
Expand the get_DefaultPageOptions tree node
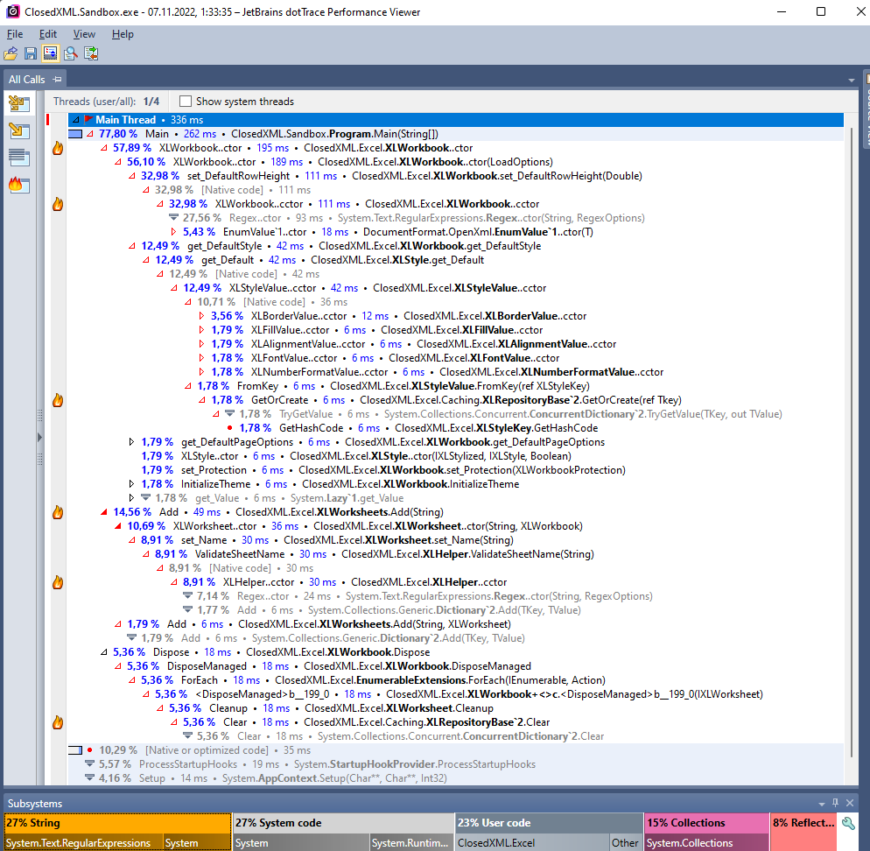pos(133,442)
